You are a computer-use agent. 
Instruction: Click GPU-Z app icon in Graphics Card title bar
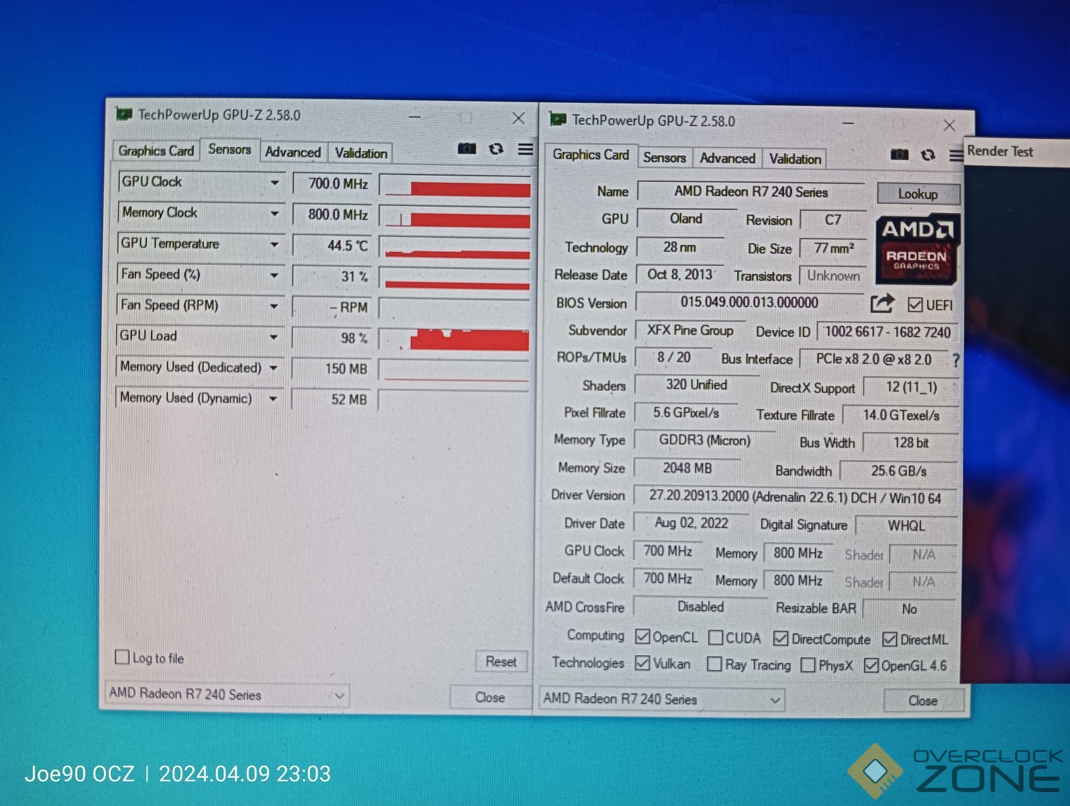(558, 120)
